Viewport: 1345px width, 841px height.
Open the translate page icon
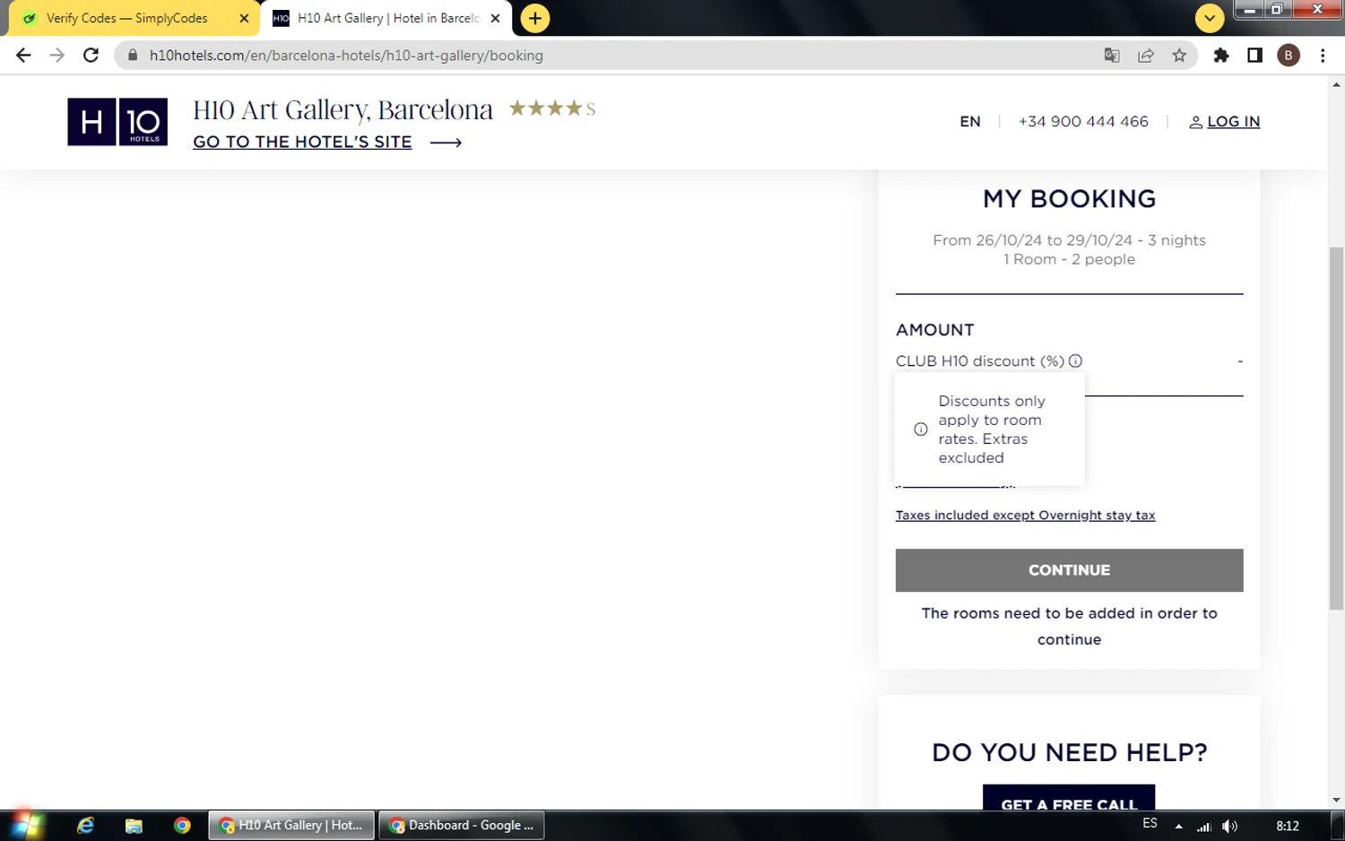click(x=1112, y=56)
